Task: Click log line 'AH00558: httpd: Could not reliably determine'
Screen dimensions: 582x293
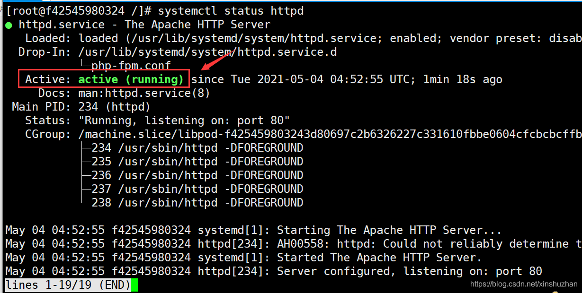Action: [294, 244]
